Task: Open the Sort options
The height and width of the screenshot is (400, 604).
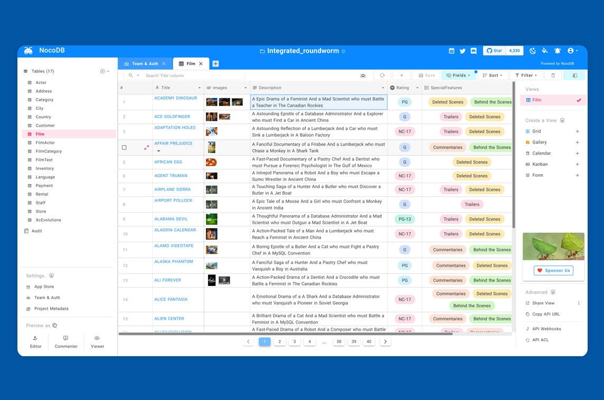Action: point(492,75)
